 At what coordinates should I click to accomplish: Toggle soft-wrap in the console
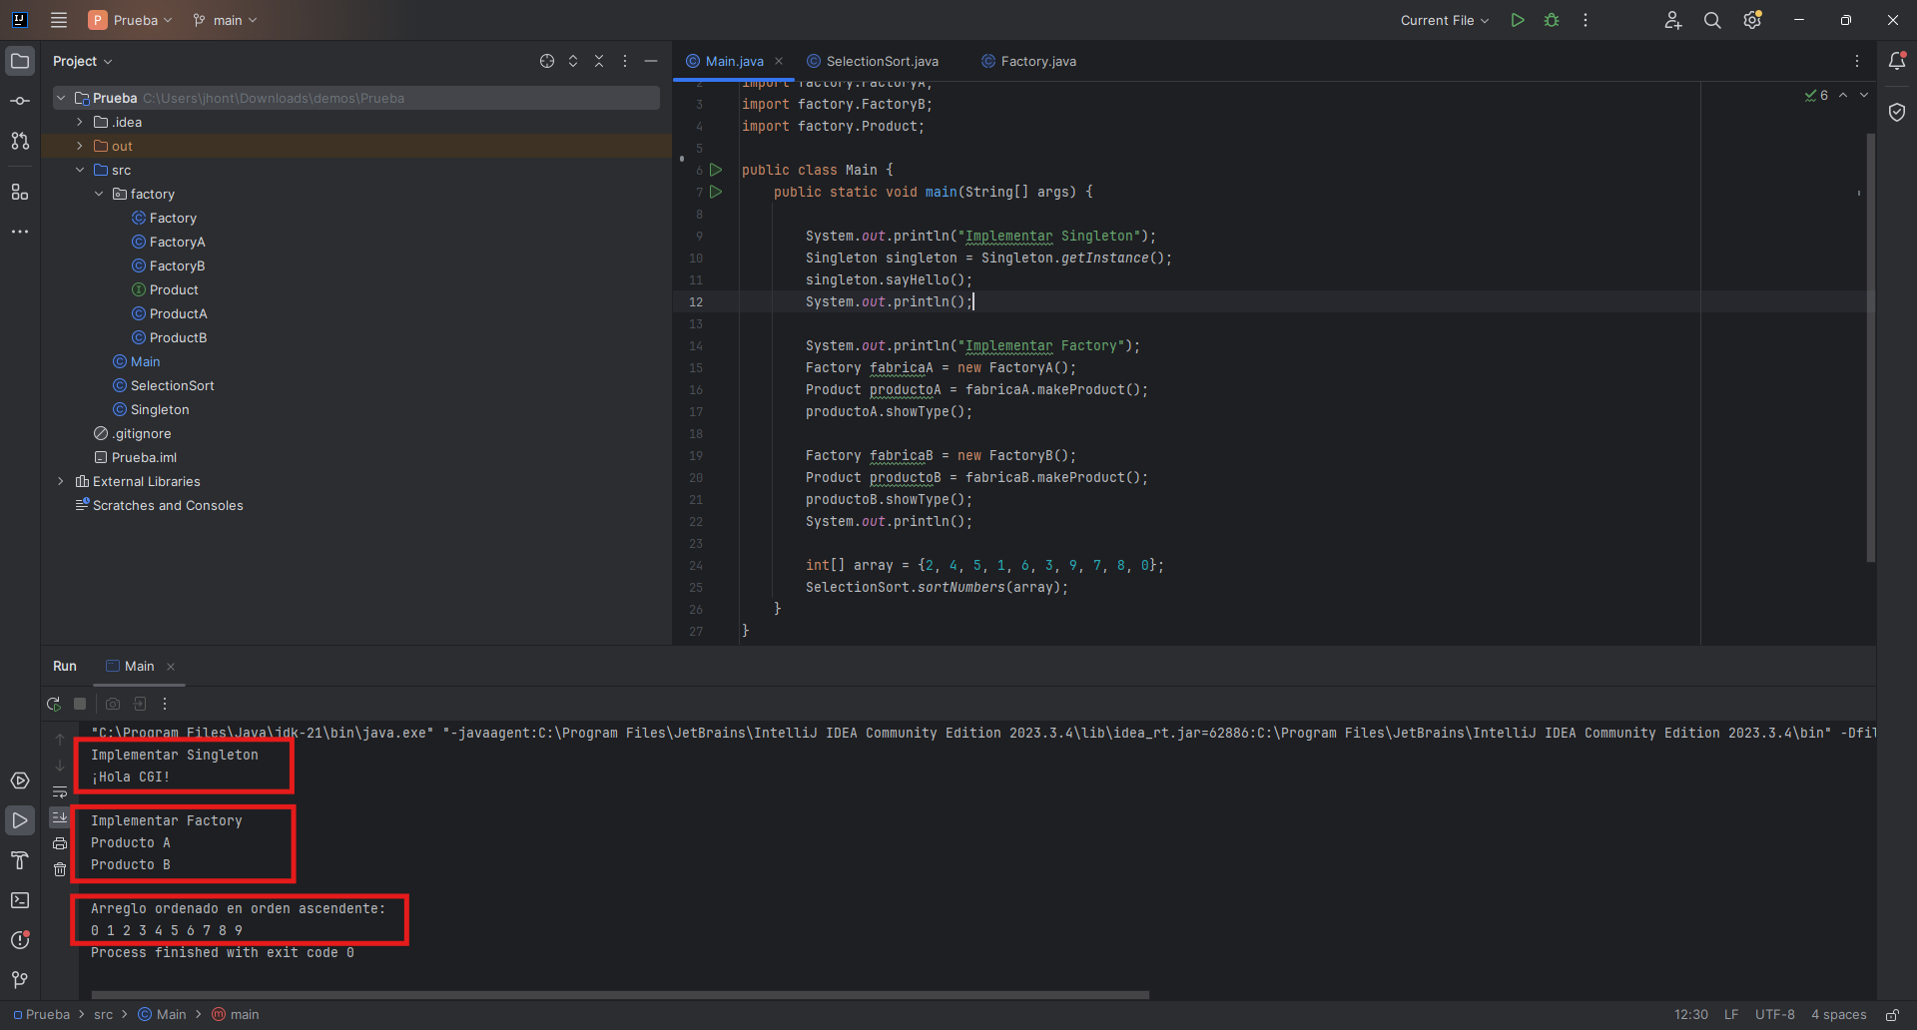point(60,792)
